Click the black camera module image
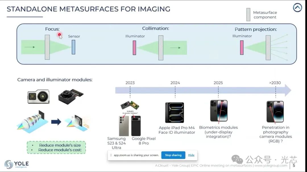The height and width of the screenshot is (172, 307). click(71, 97)
